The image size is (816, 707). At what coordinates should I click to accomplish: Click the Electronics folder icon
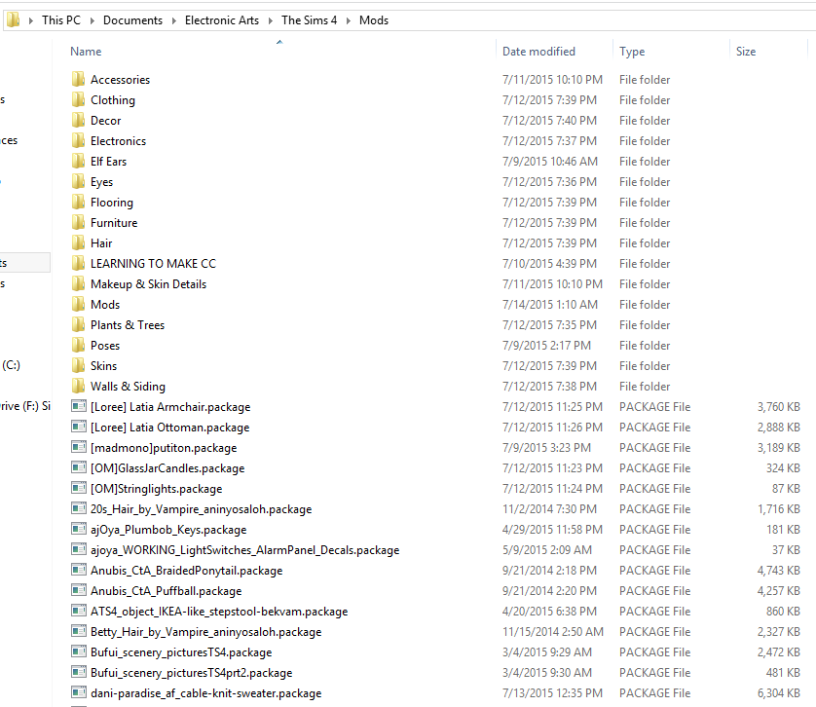[79, 140]
